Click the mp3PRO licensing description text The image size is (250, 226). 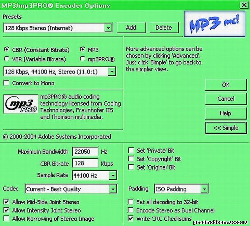pos(80,107)
